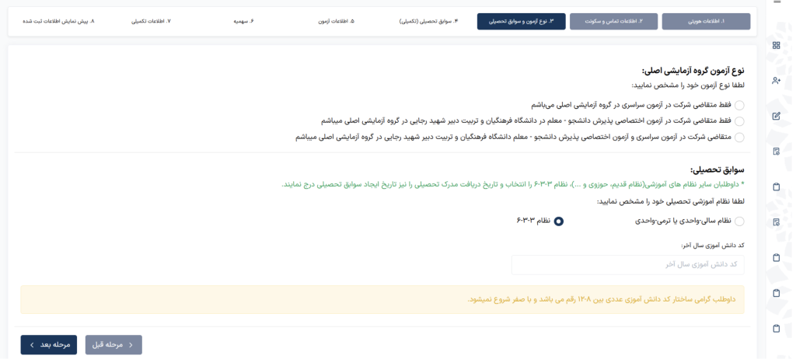Image resolution: width=796 pixels, height=359 pixels.
Task: Choose the 'نظام سالی-واحدی یا ترمی-واحدی' radio button
Action: (x=738, y=221)
